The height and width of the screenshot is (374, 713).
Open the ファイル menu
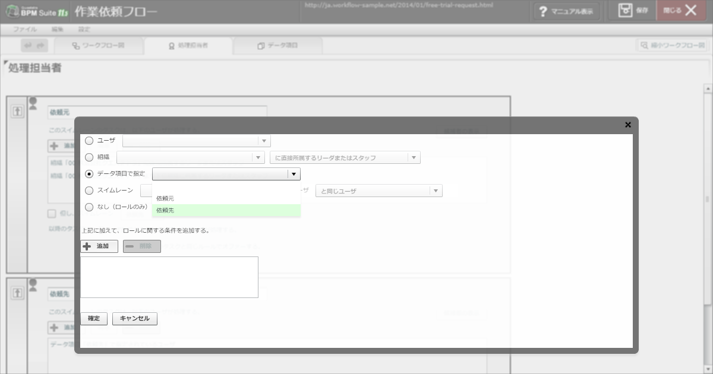coord(25,29)
